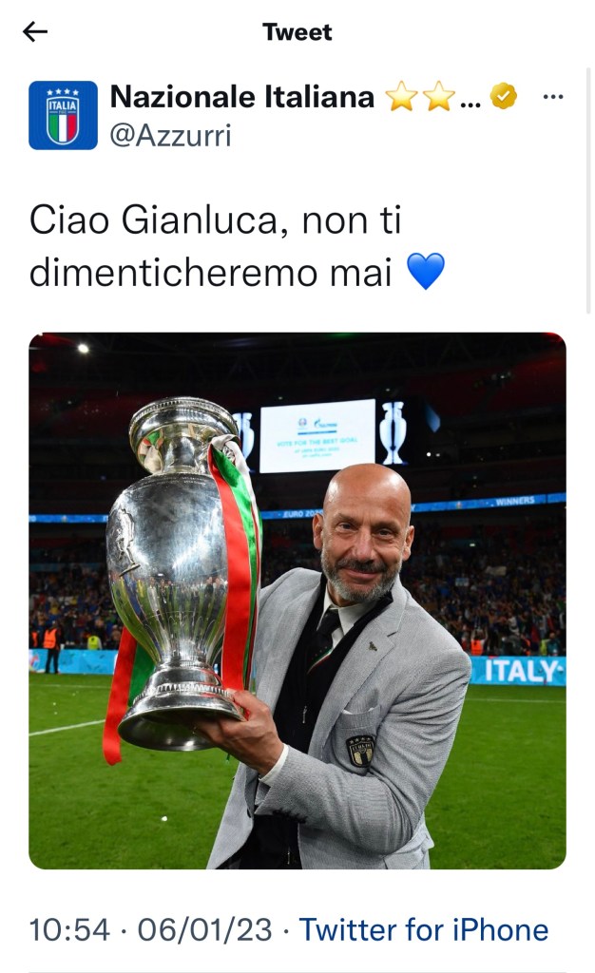
Task: Click the stadium big screen in photo
Action: coord(317,435)
